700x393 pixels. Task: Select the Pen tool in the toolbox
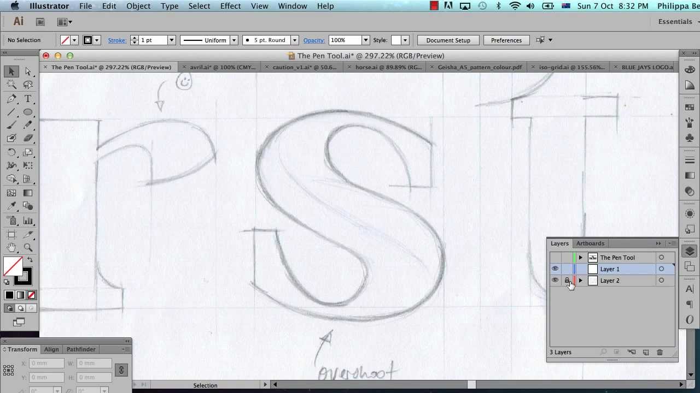[11, 99]
